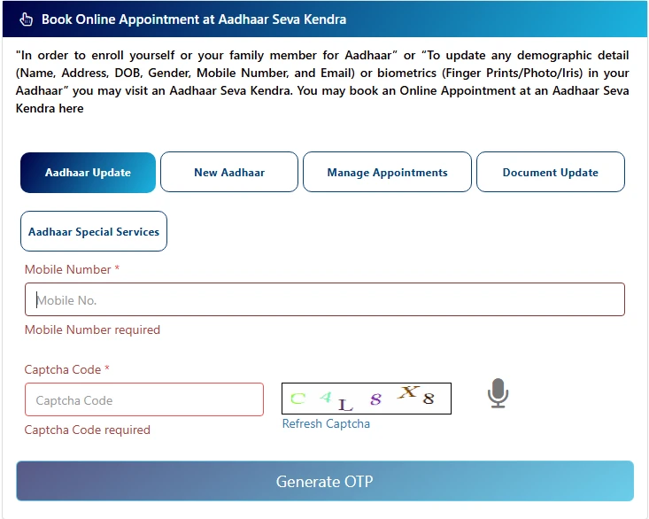Click the red asterisk beside Mobile Number
This screenshot has width=649, height=519.
(117, 269)
